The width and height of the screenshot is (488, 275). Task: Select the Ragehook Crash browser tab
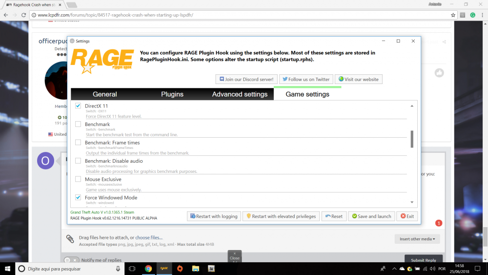[x=34, y=5]
